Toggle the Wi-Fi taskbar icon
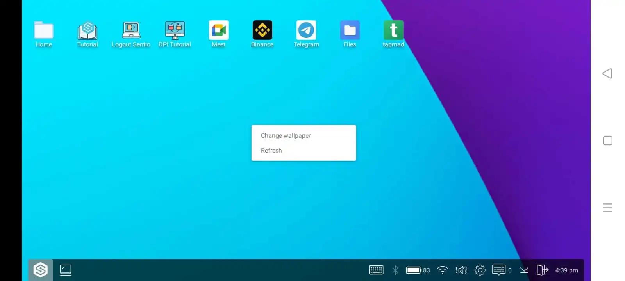Viewport: 625px width, 281px height. click(442, 270)
